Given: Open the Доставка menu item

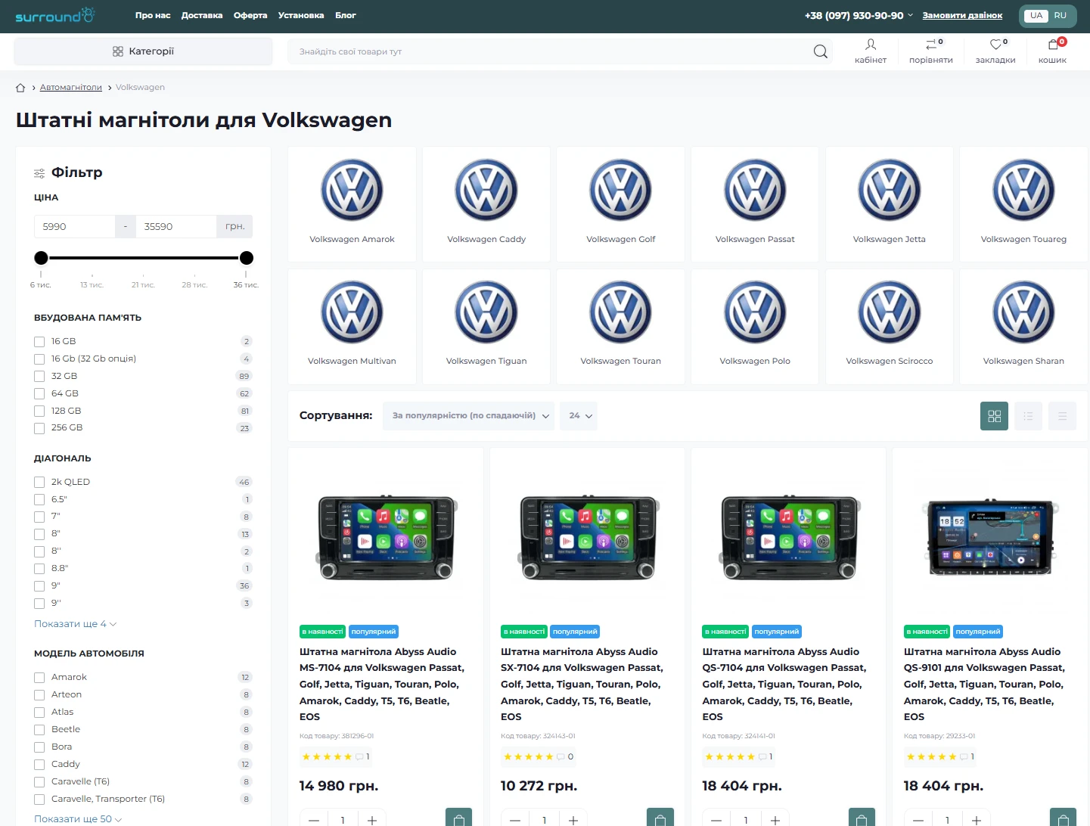Looking at the screenshot, I should pos(202,15).
